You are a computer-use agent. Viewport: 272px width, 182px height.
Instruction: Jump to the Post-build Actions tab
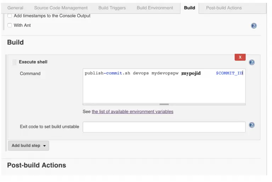pos(224,8)
